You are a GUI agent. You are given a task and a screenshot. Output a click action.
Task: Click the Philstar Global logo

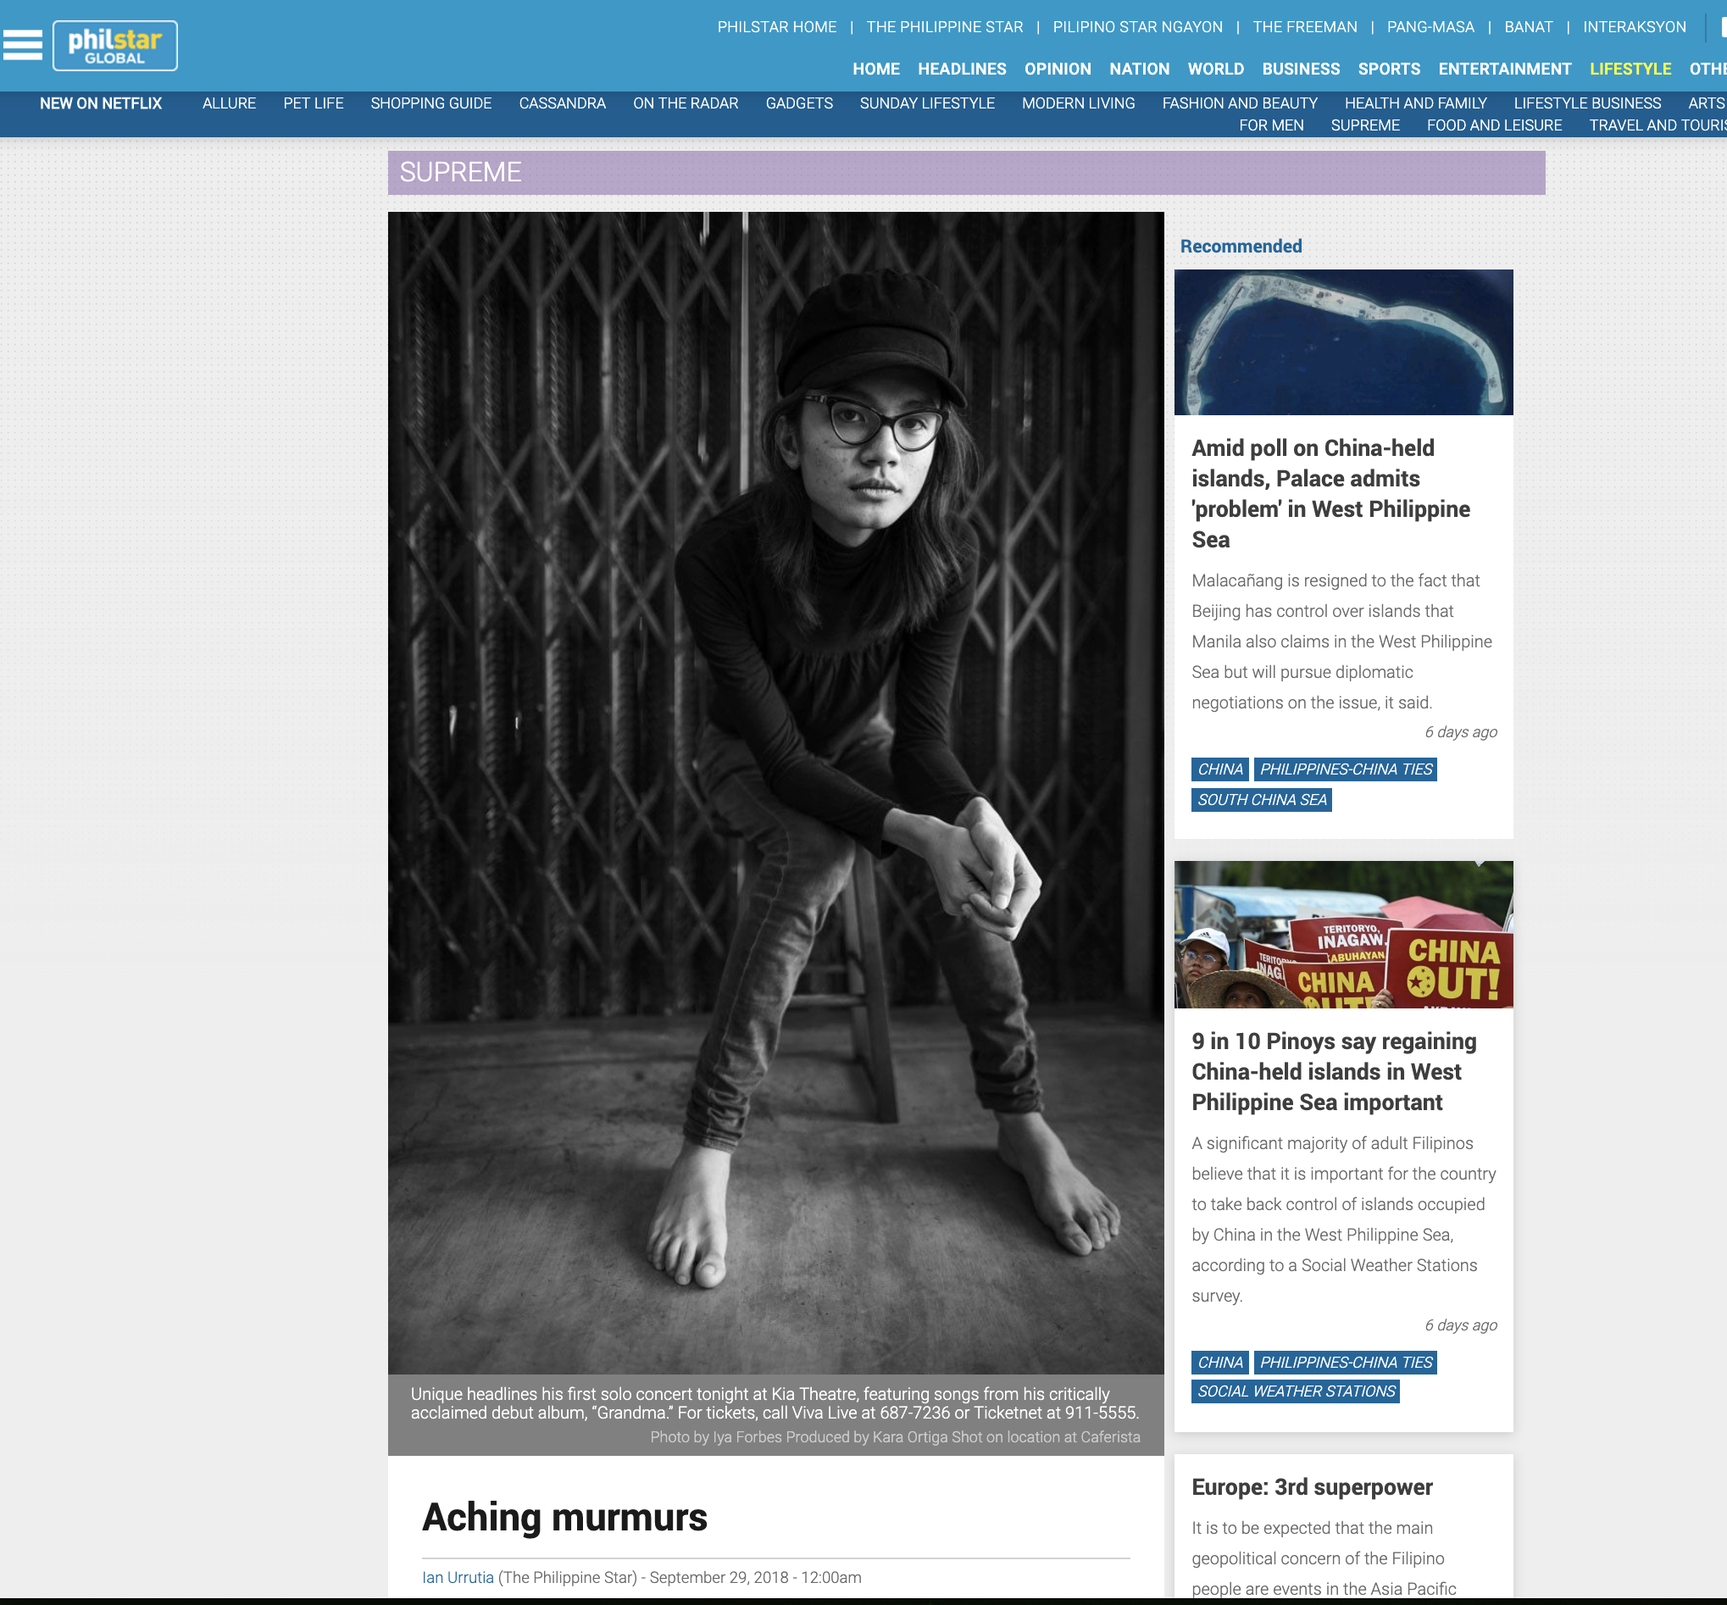click(x=114, y=46)
